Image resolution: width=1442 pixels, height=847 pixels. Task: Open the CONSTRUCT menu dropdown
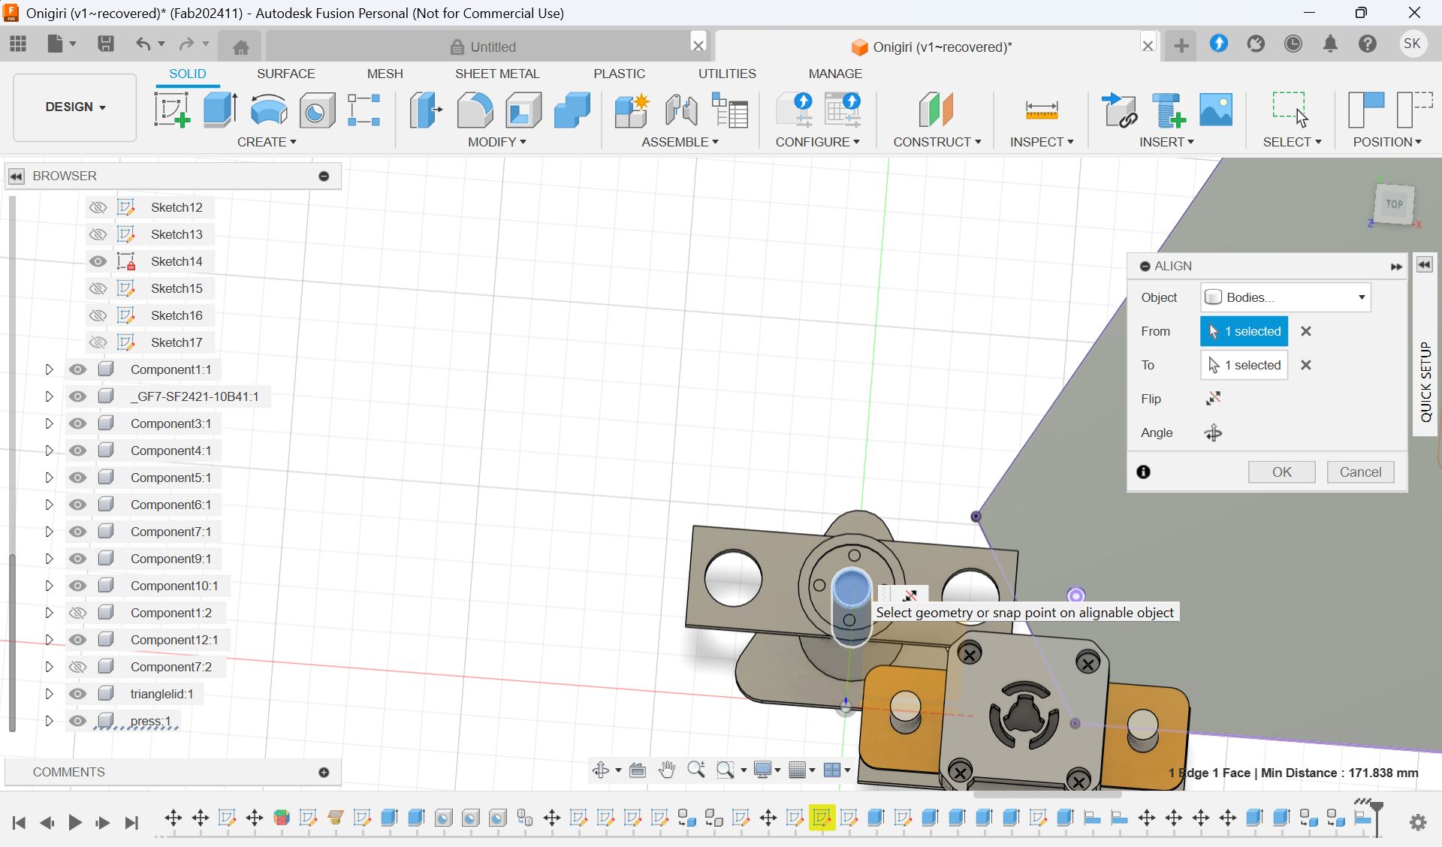click(937, 142)
